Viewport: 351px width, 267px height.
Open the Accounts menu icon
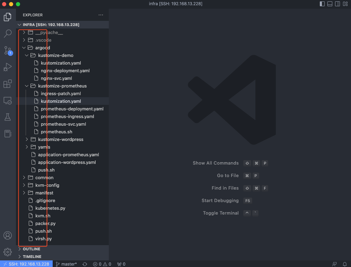(8, 235)
